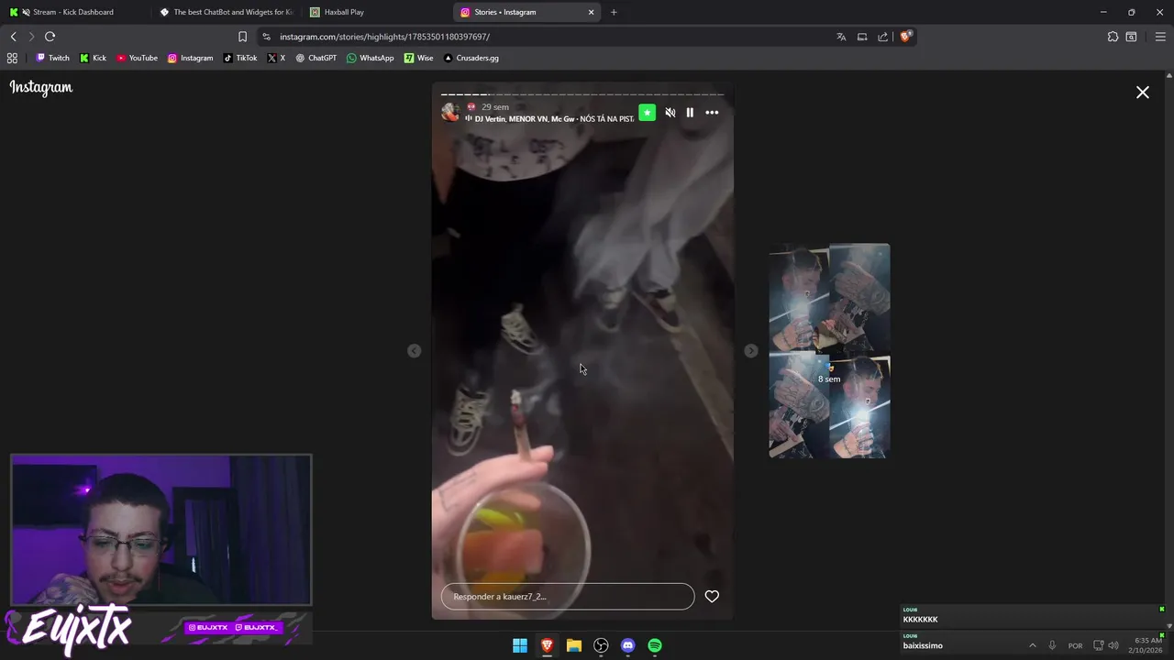Open Discord from the taskbar
This screenshot has width=1174, height=660.
point(627,645)
